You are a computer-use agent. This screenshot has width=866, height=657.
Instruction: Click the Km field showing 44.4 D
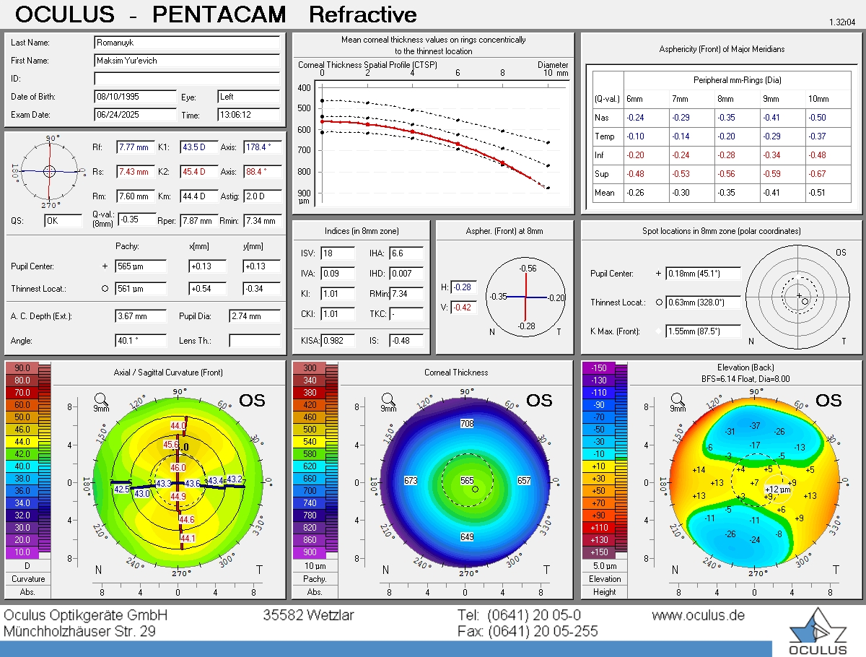coord(199,196)
